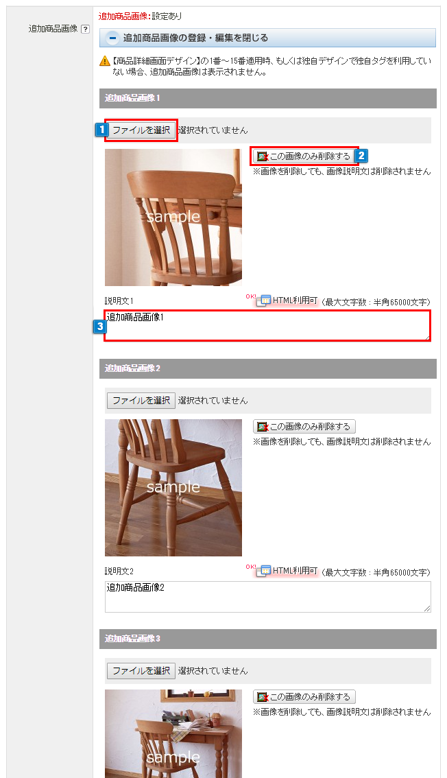Choose a file for 追加商品画像1
This screenshot has height=778, width=447.
141,130
